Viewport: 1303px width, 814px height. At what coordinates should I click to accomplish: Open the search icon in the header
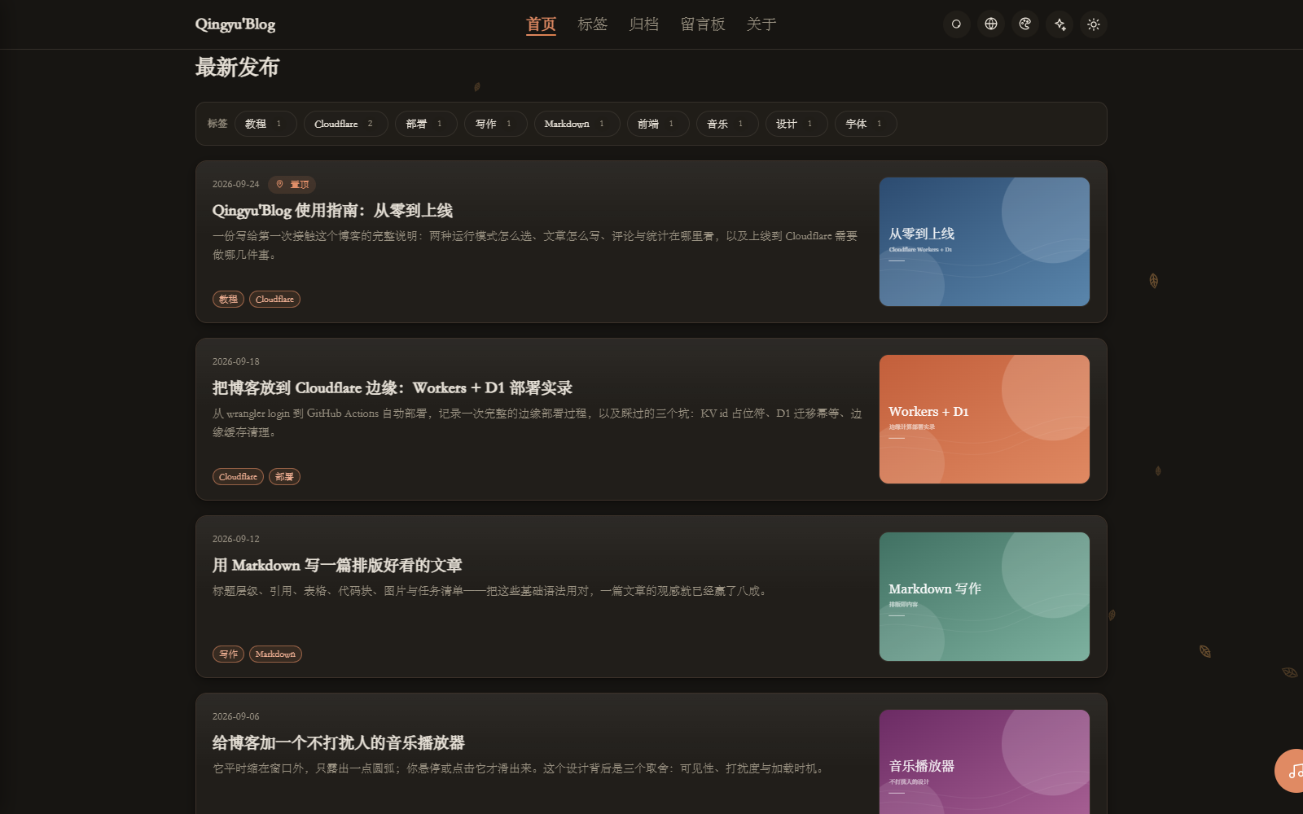(956, 24)
